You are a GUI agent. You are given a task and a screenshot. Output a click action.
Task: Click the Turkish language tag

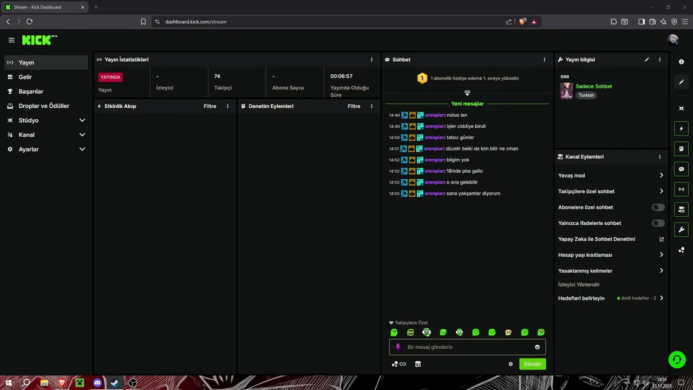[586, 95]
